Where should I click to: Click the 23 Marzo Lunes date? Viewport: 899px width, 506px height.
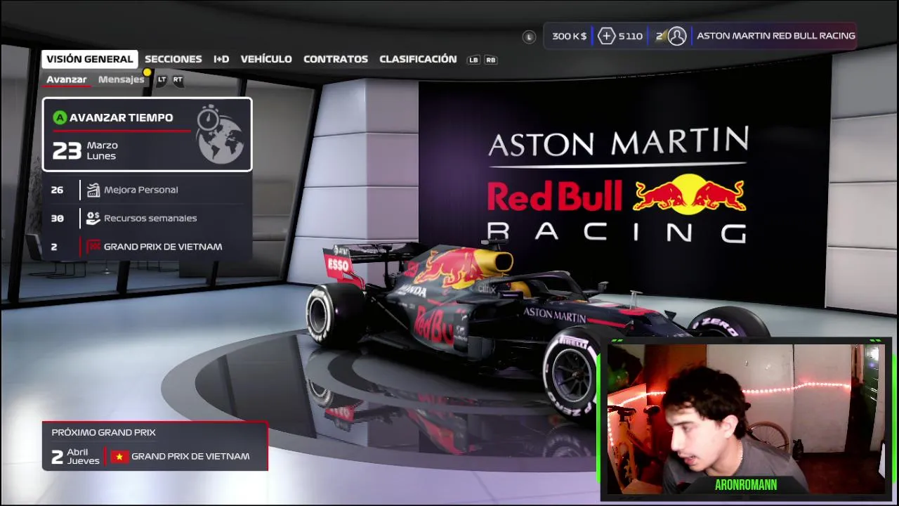click(86, 150)
